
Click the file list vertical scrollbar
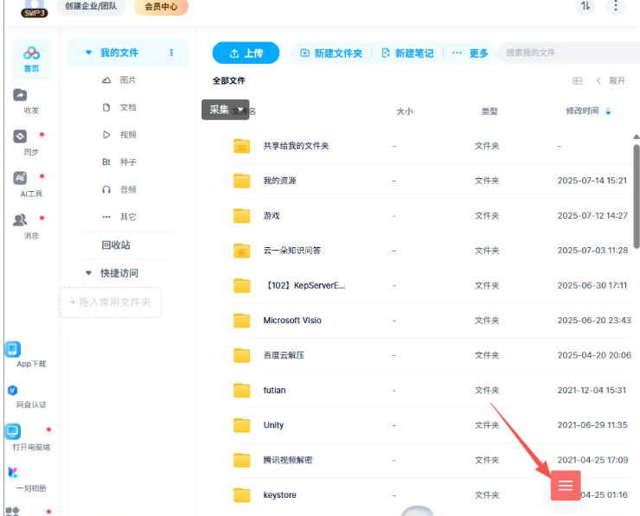point(636,216)
